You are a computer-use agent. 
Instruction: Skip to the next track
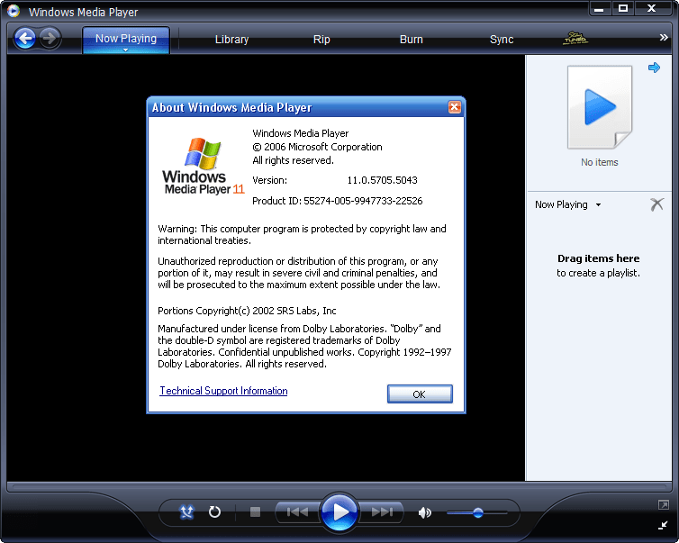383,512
